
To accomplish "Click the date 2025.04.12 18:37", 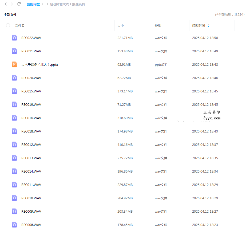I will [x=205, y=145].
